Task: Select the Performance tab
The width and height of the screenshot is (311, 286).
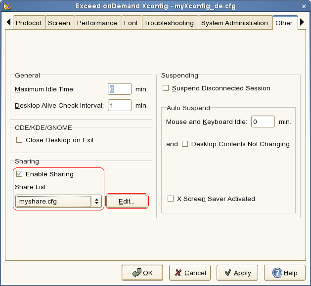Action: tap(97, 23)
